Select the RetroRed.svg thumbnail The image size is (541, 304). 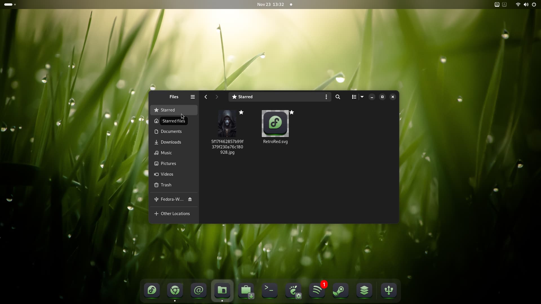pos(275,124)
